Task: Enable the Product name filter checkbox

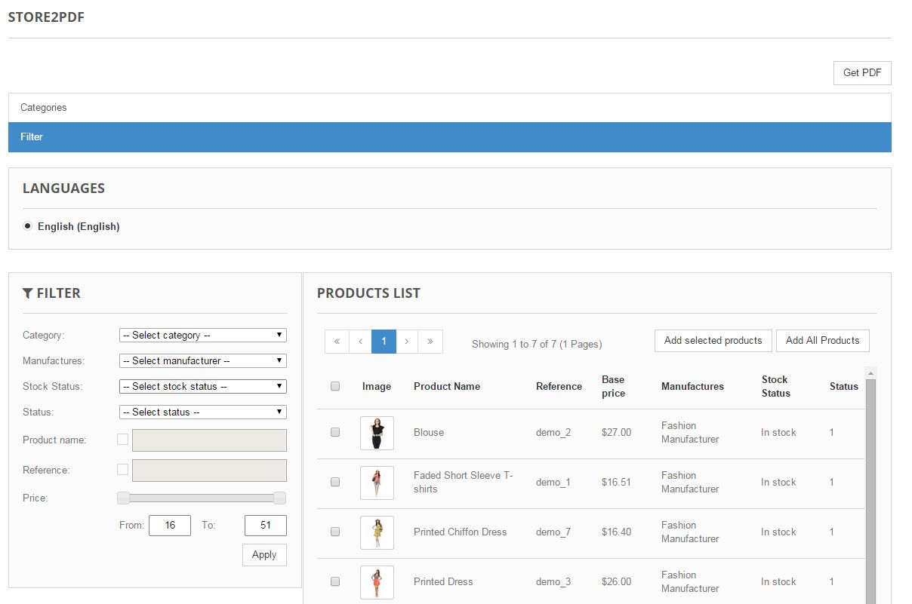Action: point(122,440)
